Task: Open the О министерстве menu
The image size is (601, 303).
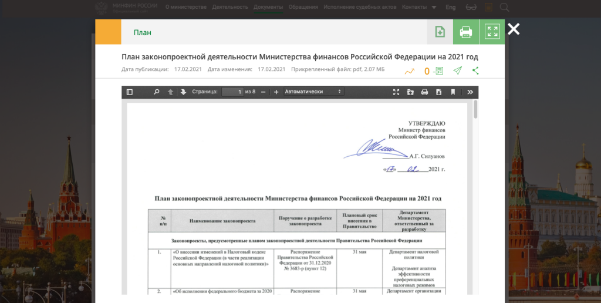Action: [x=186, y=7]
